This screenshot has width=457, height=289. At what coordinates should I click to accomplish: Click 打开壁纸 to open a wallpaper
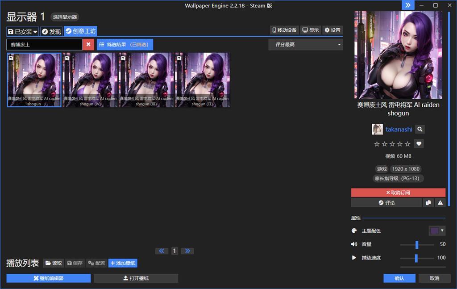[136, 278]
